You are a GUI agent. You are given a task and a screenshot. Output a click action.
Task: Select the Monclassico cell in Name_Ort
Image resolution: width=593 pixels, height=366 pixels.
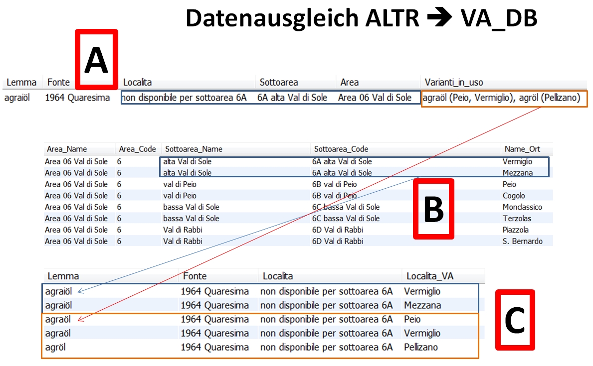[x=522, y=207]
